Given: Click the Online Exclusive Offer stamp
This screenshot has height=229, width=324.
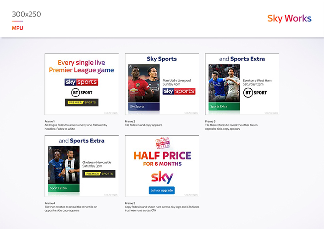Looking at the screenshot, I should (162, 143).
